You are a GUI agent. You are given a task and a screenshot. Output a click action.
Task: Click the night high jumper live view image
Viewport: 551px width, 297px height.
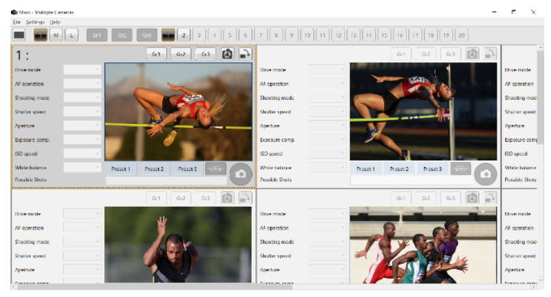click(x=423, y=111)
